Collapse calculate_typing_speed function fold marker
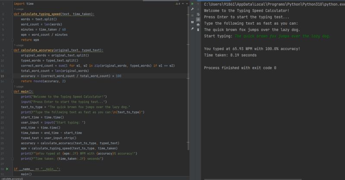This screenshot has height=180, width=345. click(x=13, y=14)
